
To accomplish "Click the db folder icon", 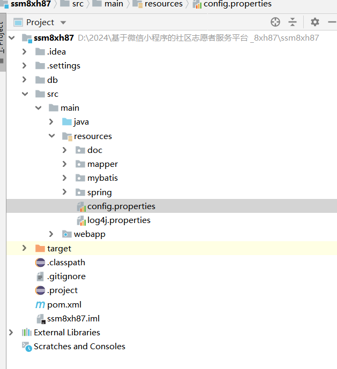I will tap(40, 80).
